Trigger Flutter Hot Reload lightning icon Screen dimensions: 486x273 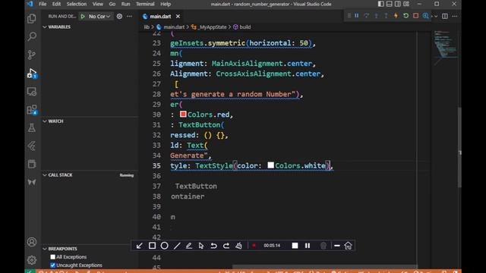pos(396,16)
